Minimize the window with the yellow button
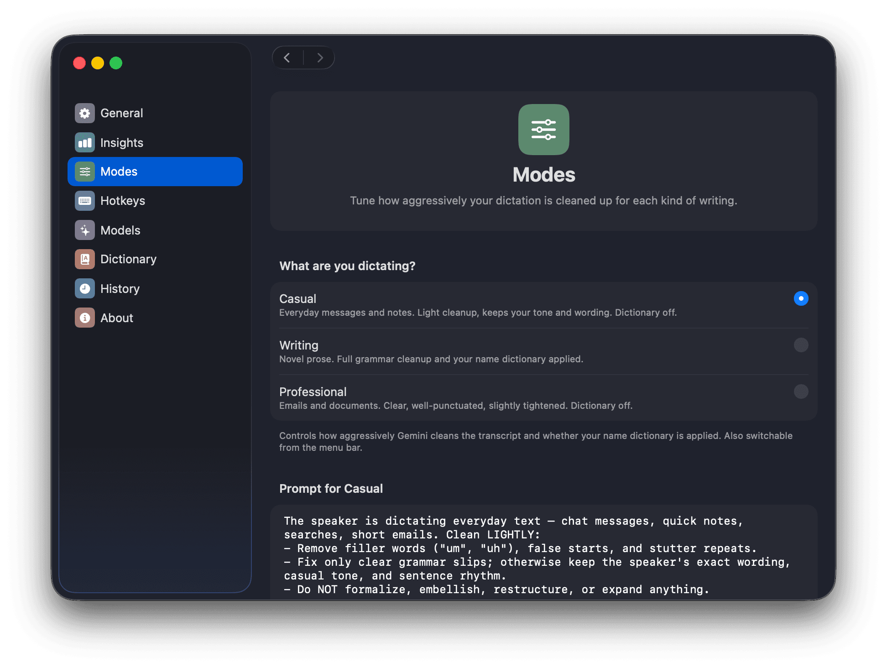The height and width of the screenshot is (668, 887). (98, 63)
